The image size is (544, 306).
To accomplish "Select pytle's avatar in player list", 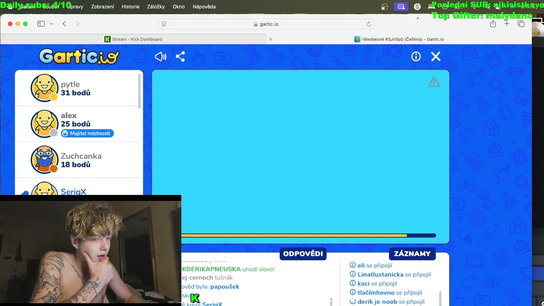I will click(x=44, y=88).
